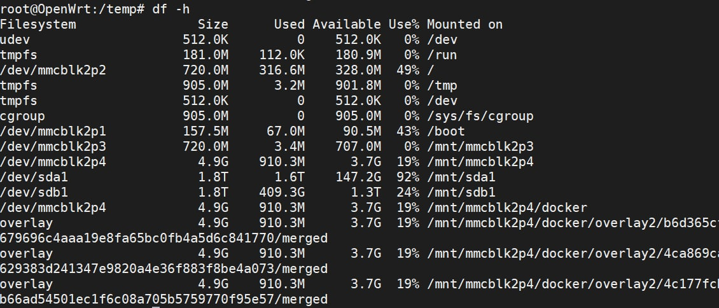Click the /run mount point
719x308 pixels.
pyautogui.click(x=442, y=55)
